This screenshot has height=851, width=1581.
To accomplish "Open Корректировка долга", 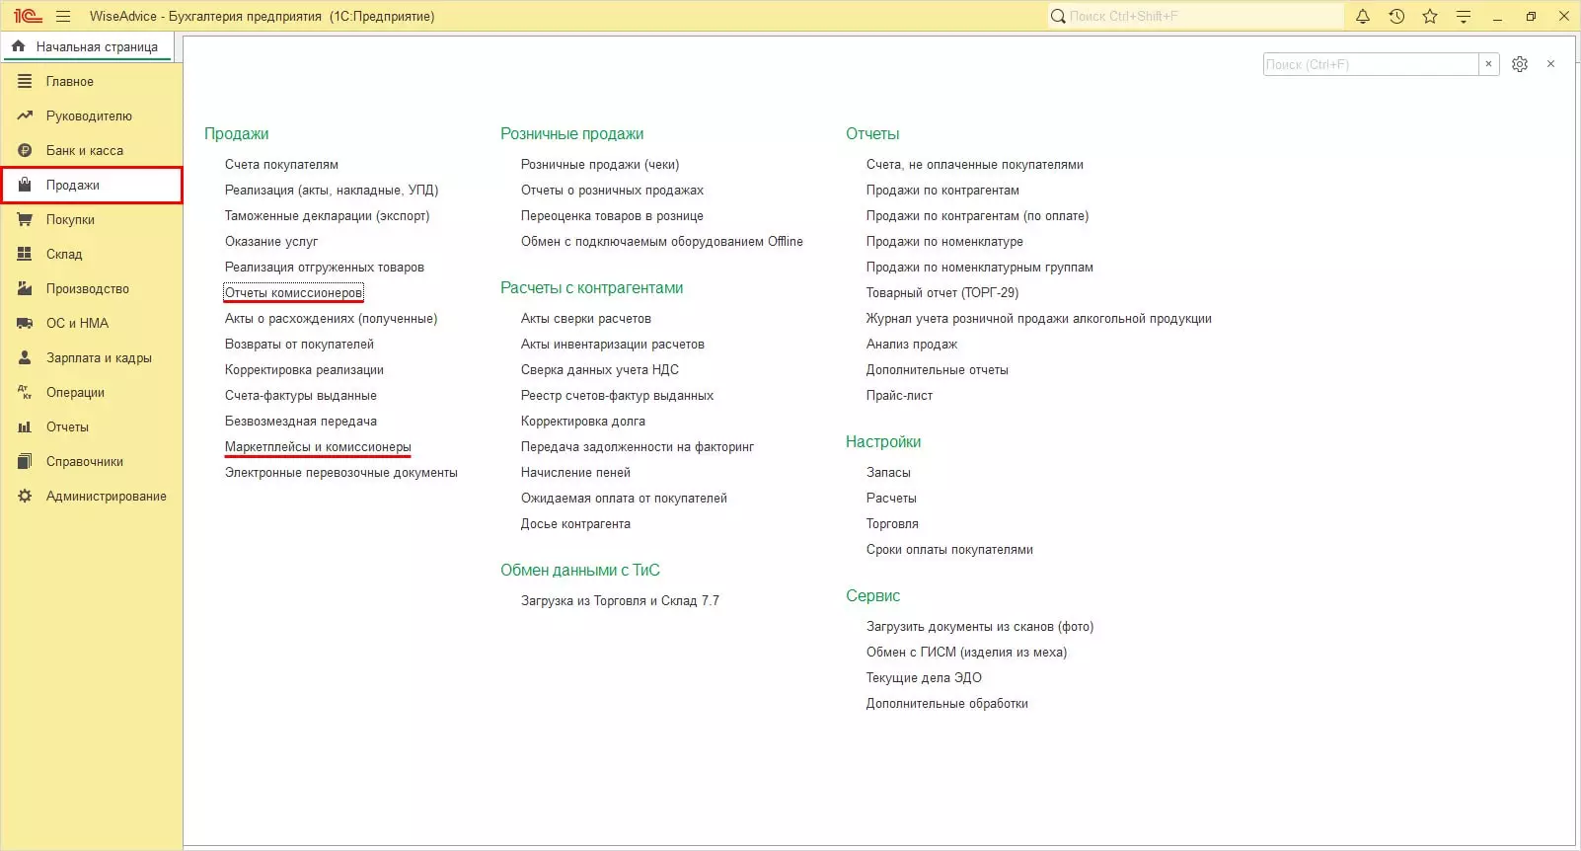I will pyautogui.click(x=583, y=421).
